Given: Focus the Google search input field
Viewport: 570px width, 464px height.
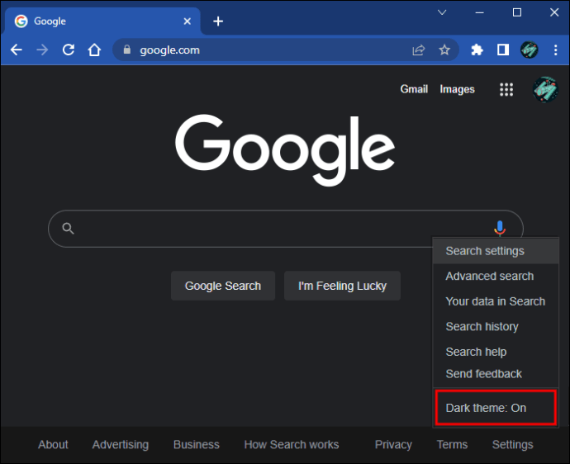Looking at the screenshot, I should (285, 229).
